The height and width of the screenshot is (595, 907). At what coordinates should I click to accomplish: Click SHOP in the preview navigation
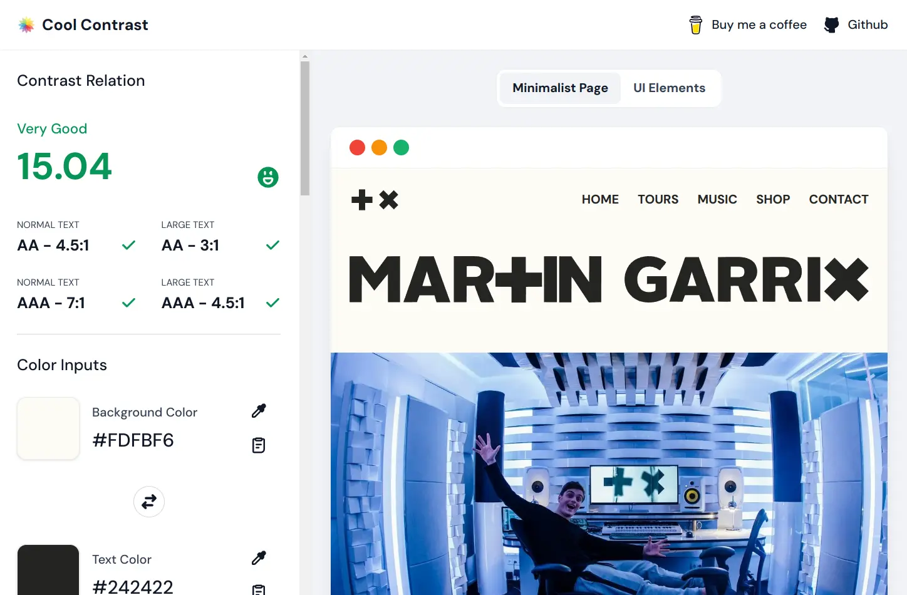coord(773,199)
